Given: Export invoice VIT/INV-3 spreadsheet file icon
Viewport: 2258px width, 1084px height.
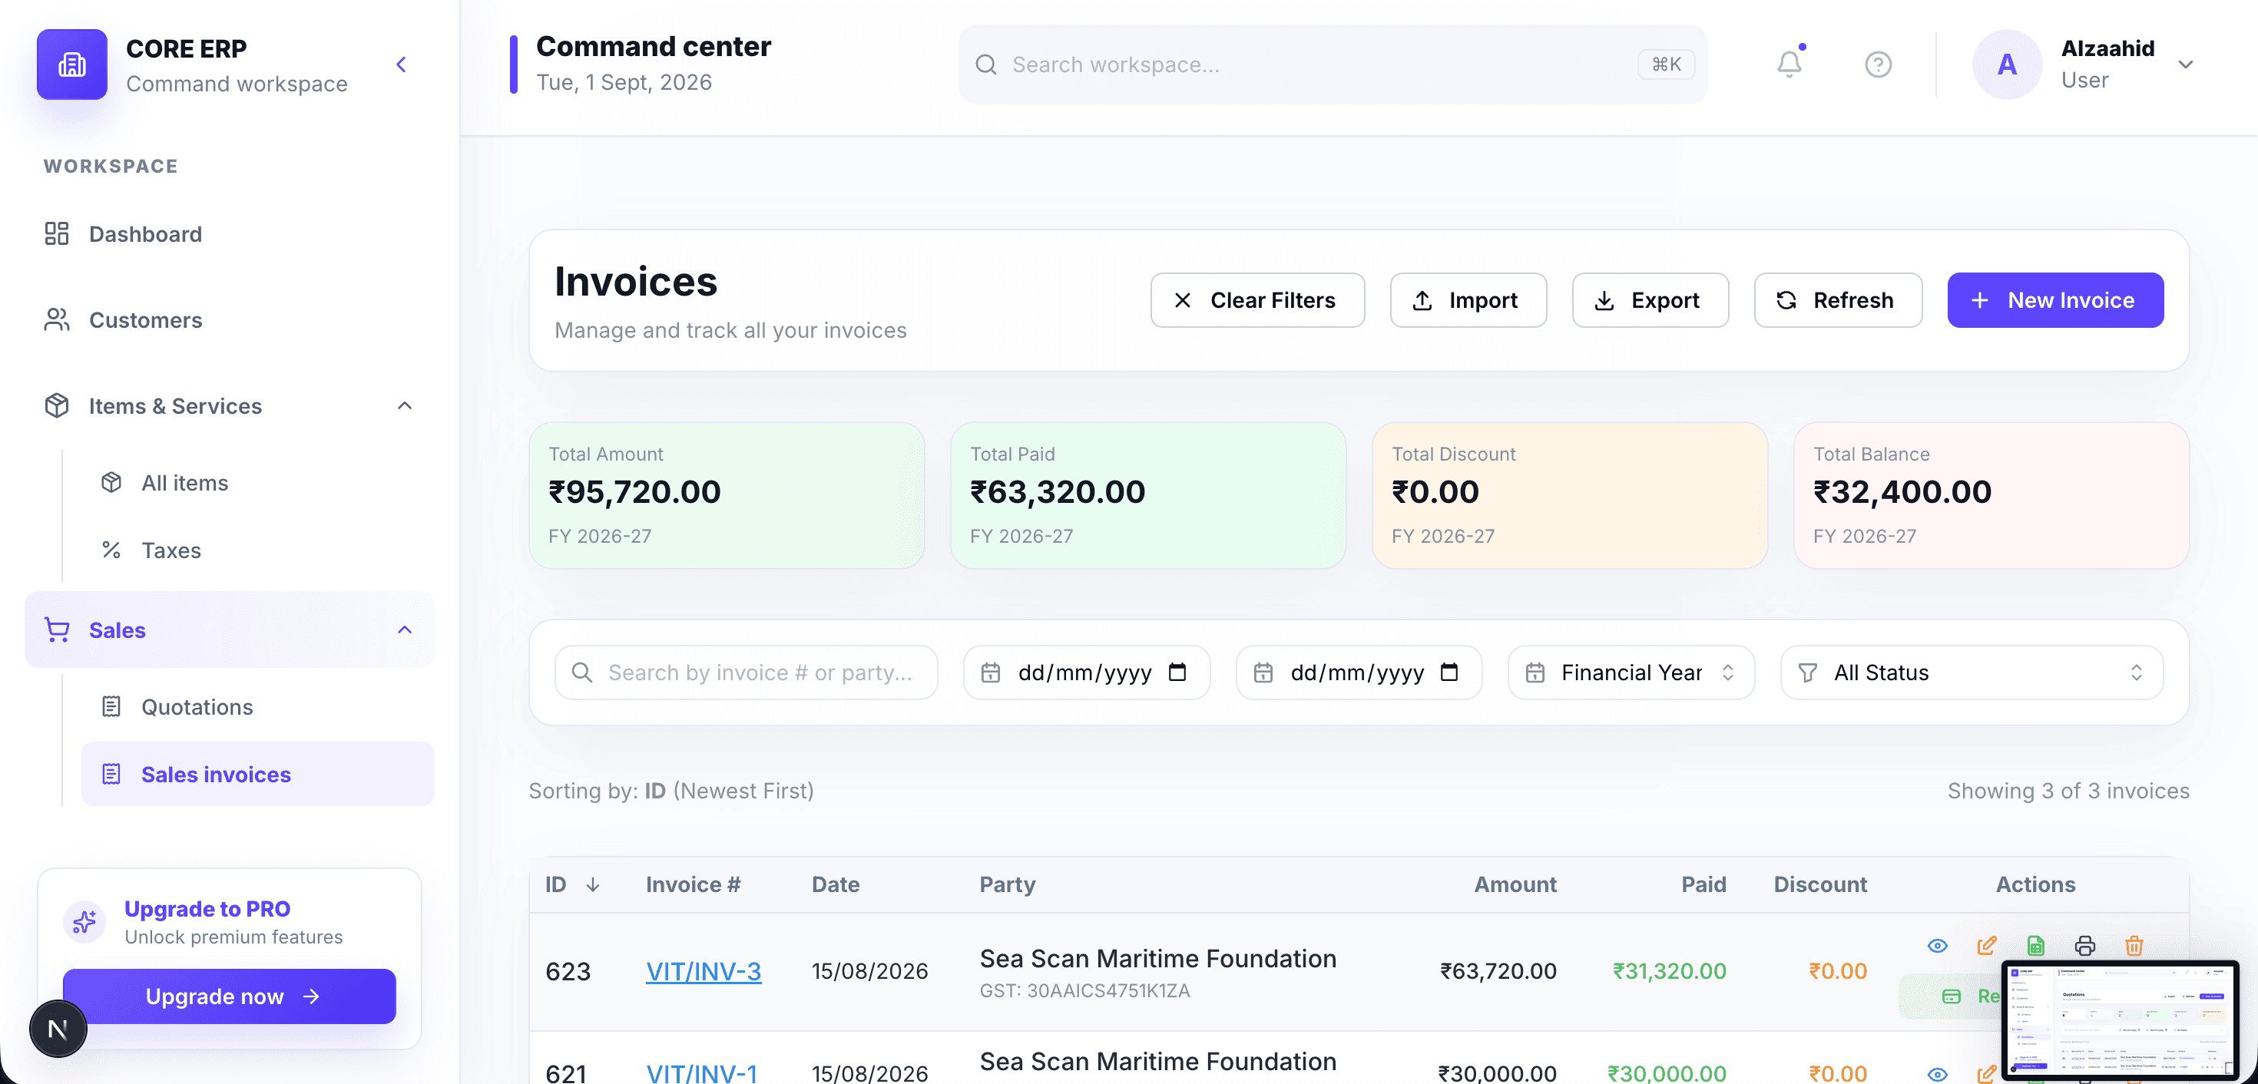Looking at the screenshot, I should pos(2035,946).
